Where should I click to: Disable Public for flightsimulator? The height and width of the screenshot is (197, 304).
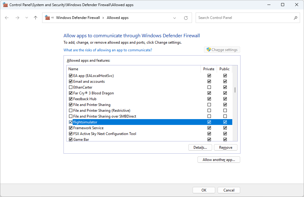pyautogui.click(x=225, y=122)
